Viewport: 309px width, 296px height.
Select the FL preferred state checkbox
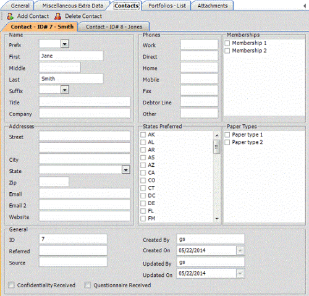pyautogui.click(x=143, y=211)
